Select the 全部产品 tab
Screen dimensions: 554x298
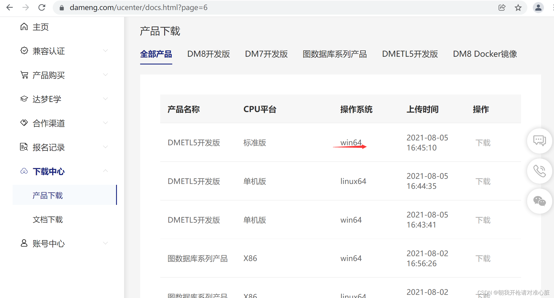click(x=156, y=54)
